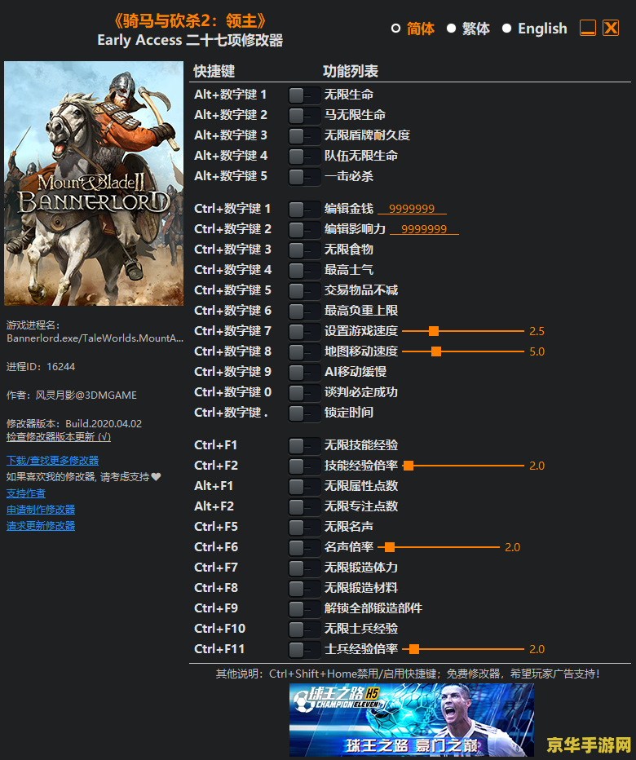Enable 队伍无限生命 toggle

click(304, 156)
